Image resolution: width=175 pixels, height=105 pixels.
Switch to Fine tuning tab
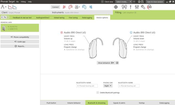[x=73, y=18]
